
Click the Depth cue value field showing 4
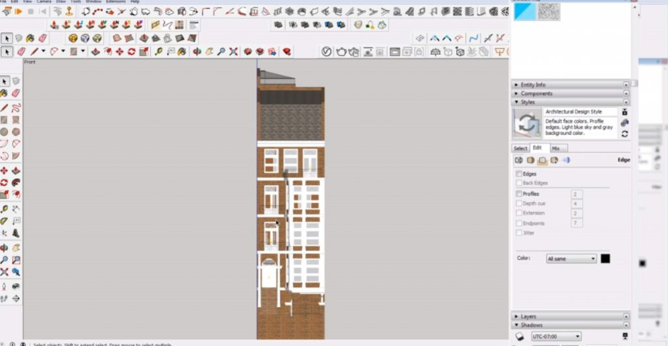(576, 204)
